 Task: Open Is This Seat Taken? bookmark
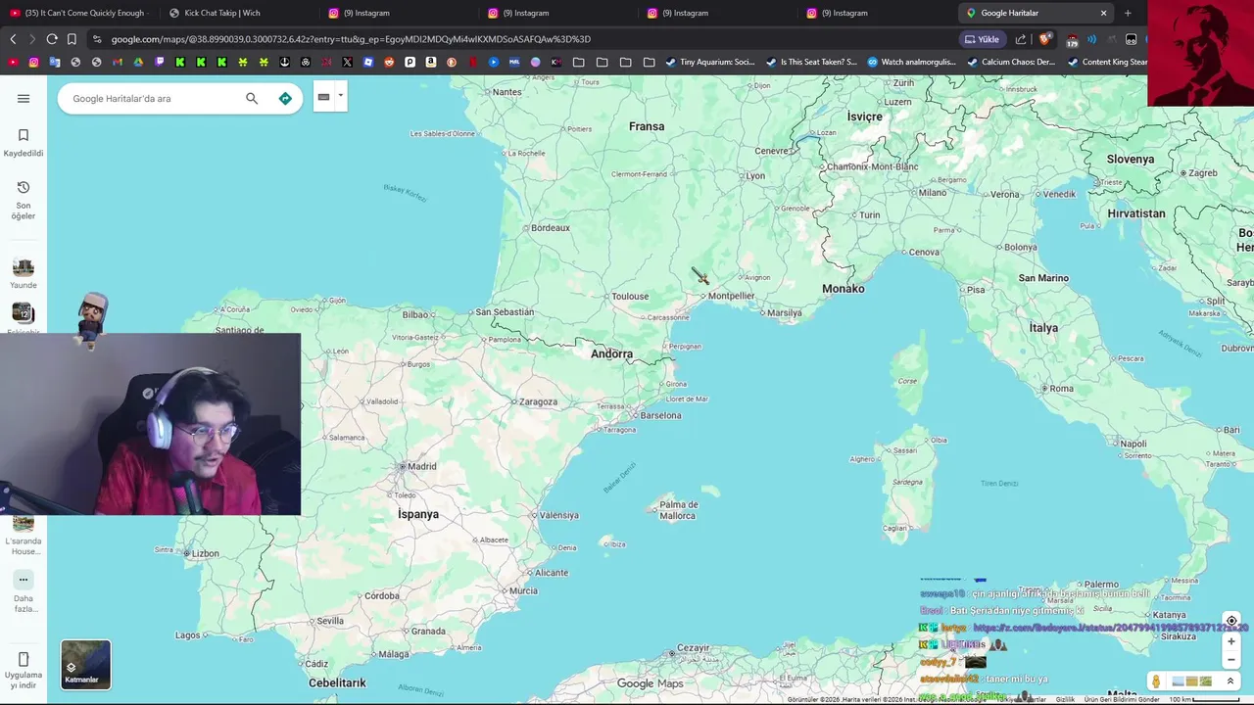811,62
